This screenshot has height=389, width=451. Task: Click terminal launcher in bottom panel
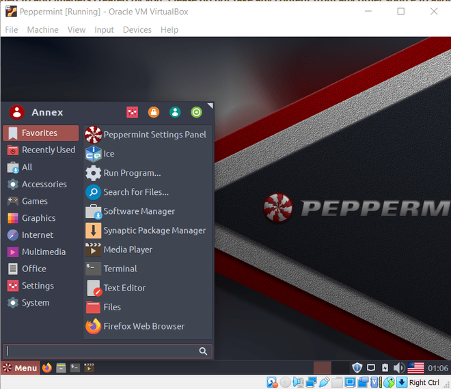point(75,368)
